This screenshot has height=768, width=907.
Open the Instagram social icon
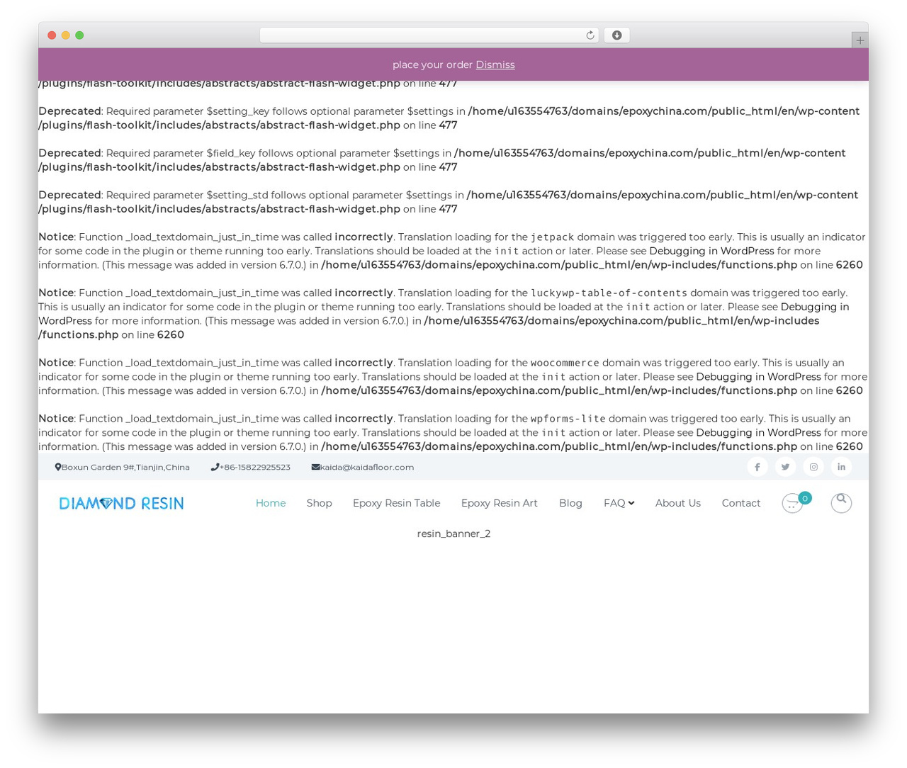tap(813, 467)
